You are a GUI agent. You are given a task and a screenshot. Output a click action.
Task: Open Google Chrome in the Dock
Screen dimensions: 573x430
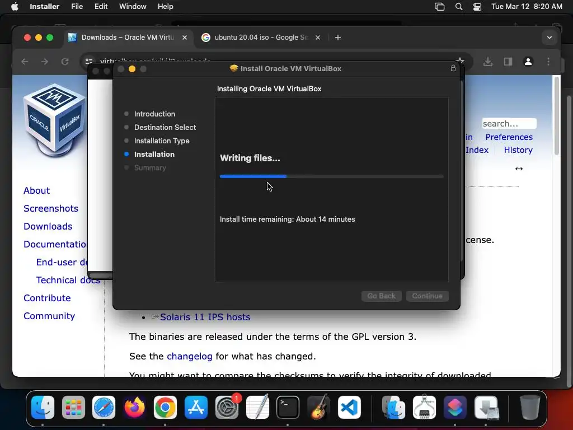point(165,407)
